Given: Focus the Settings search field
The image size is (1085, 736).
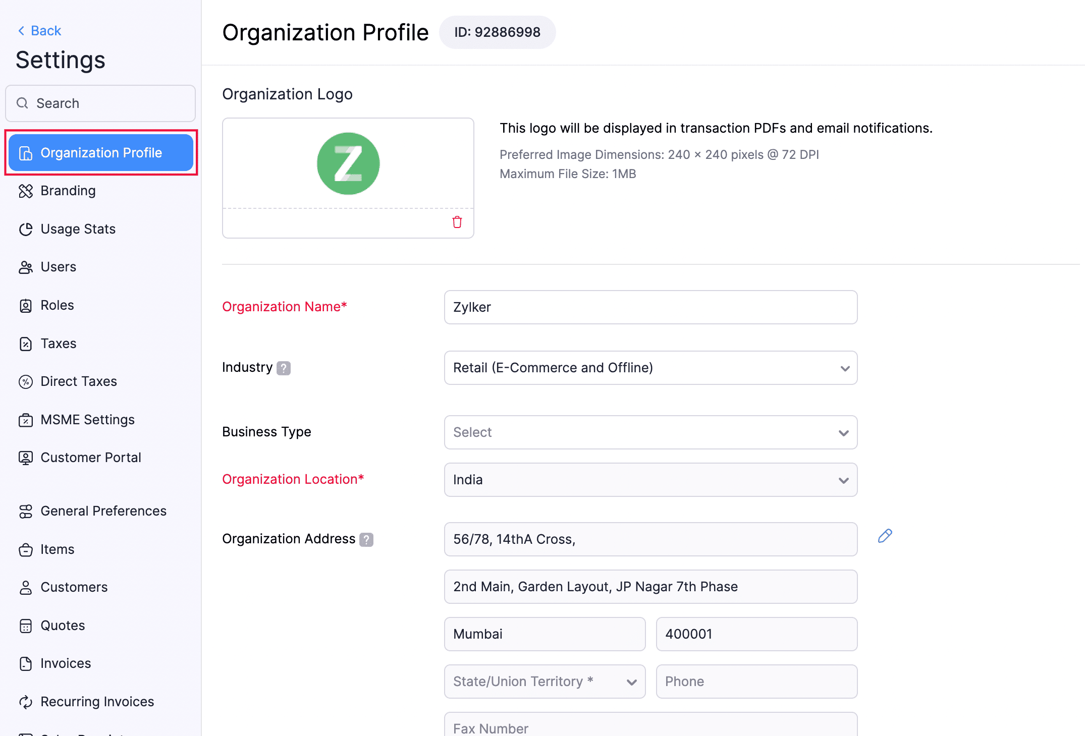Looking at the screenshot, I should point(101,103).
